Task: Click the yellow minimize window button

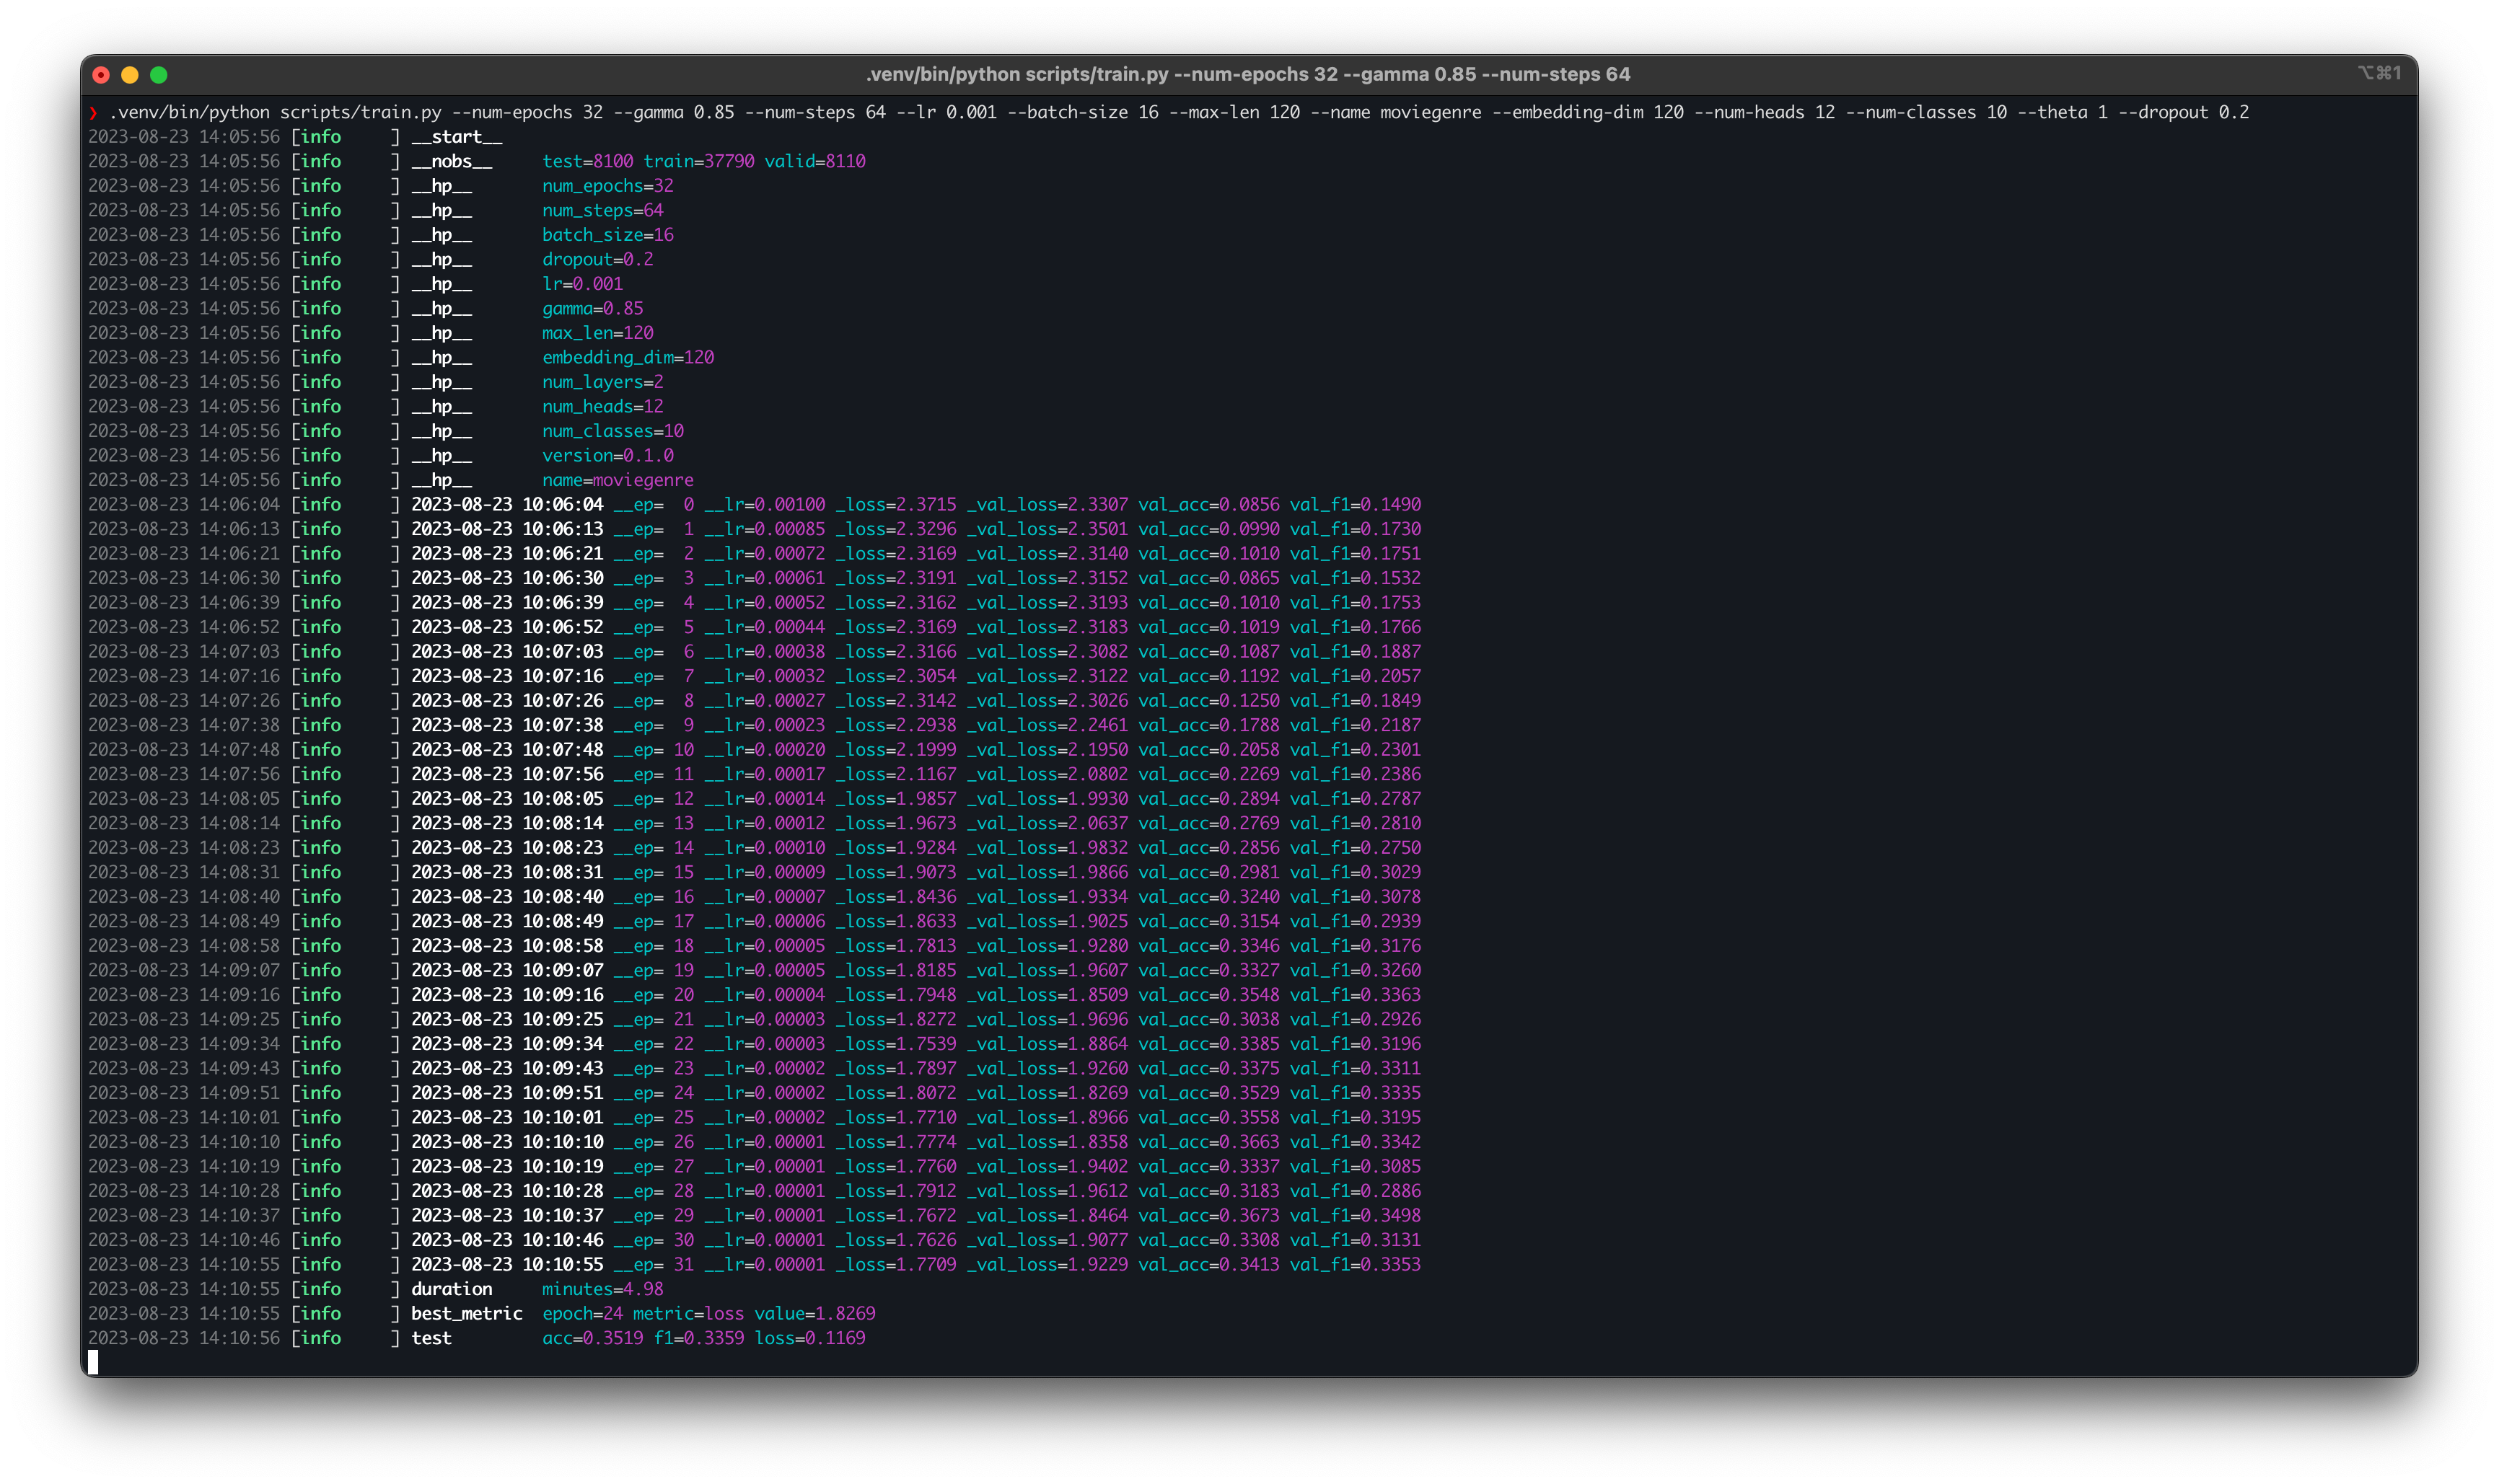Action: (x=130, y=75)
